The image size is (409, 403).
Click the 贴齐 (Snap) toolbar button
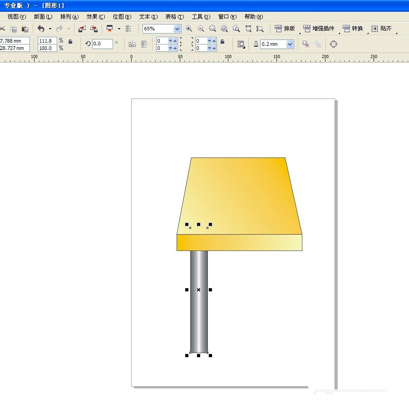(x=381, y=29)
